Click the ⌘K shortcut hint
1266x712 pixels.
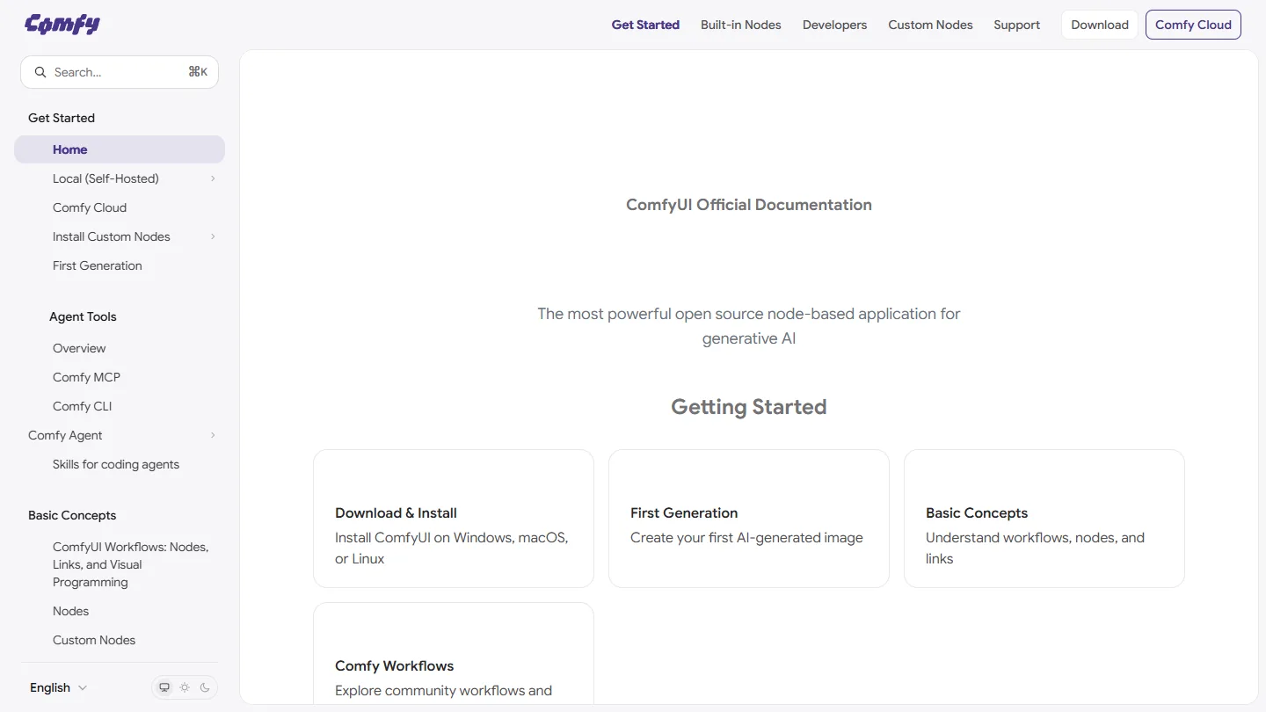click(198, 72)
